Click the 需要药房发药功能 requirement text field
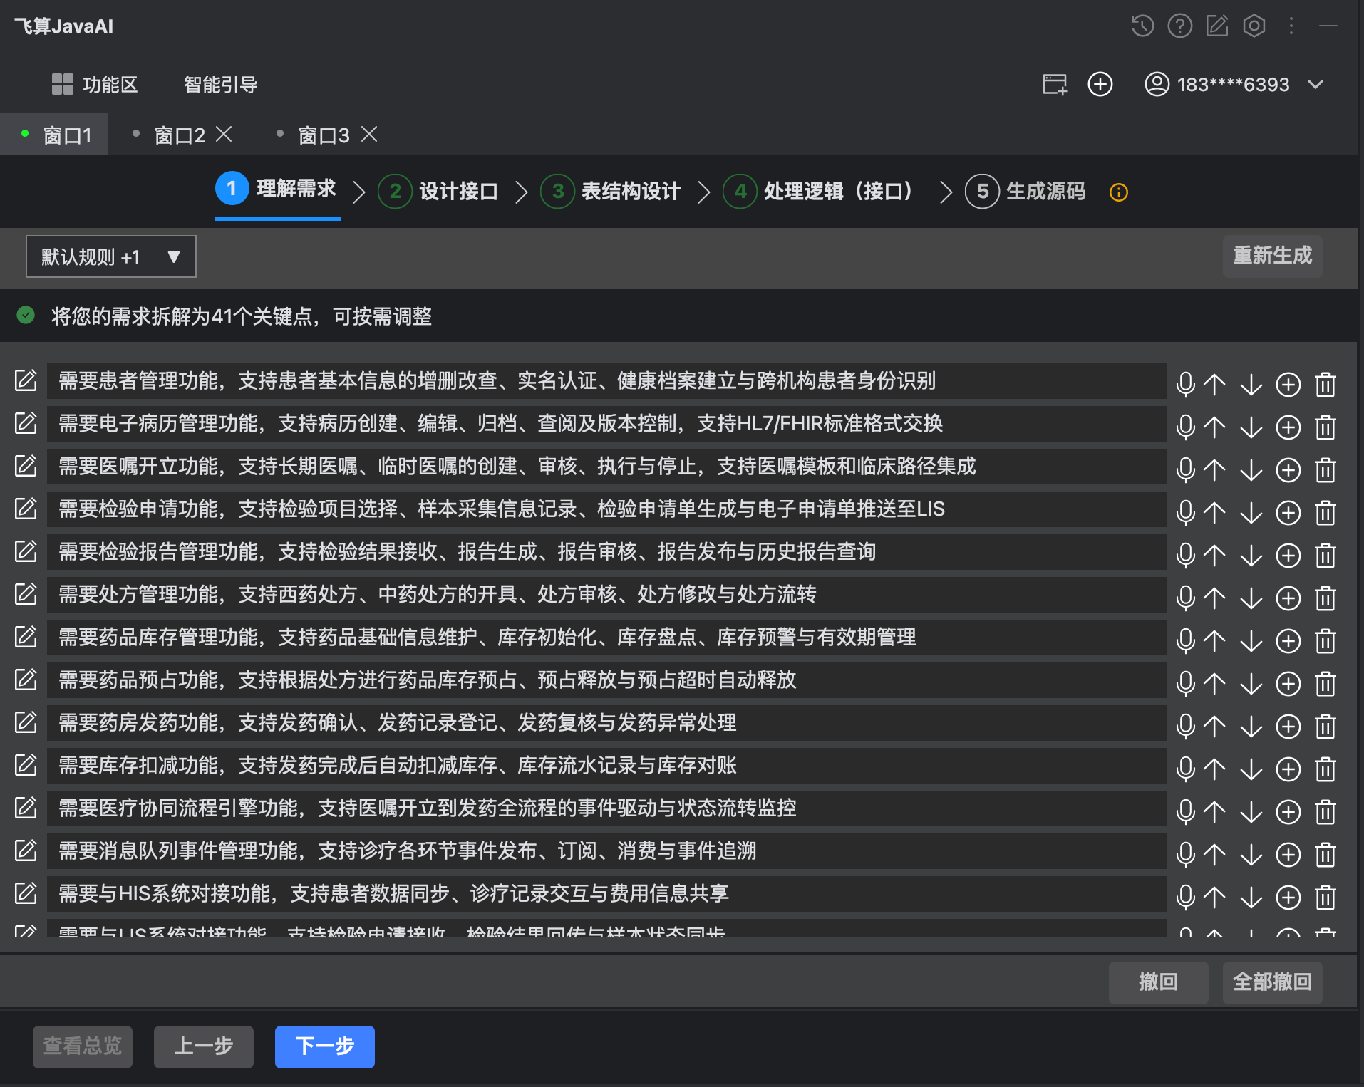The height and width of the screenshot is (1087, 1364). [606, 723]
